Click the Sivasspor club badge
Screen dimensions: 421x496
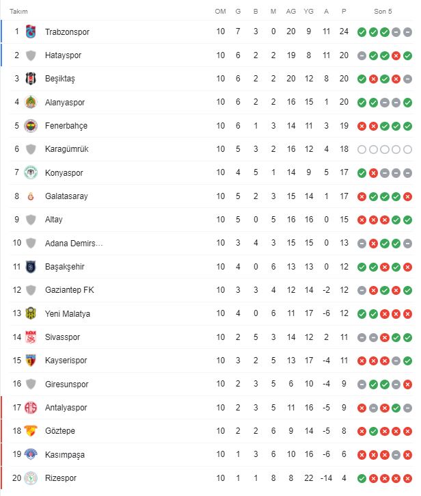click(31, 337)
